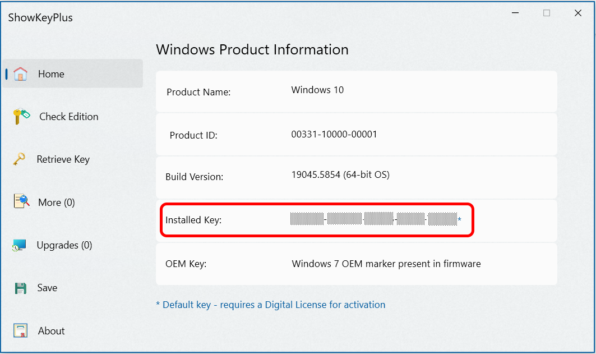The image size is (596, 354).
Task: Select the Check Edition menu item
Action: pos(69,117)
